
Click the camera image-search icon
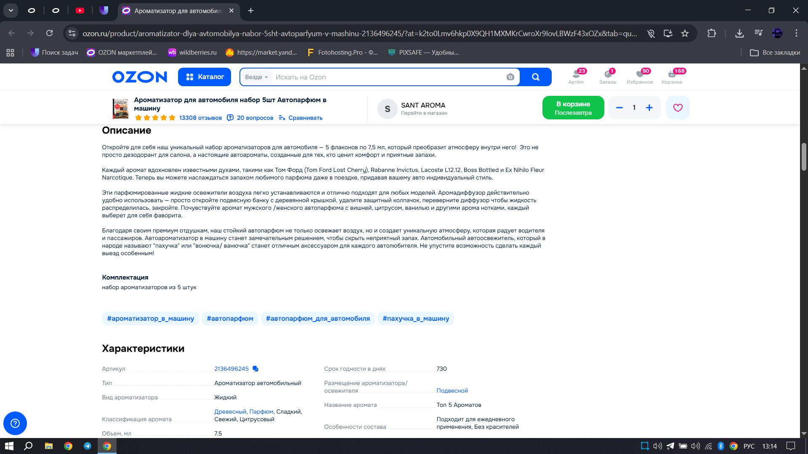(x=510, y=77)
